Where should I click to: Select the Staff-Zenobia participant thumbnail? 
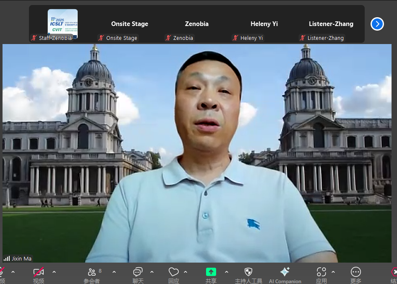pyautogui.click(x=63, y=24)
